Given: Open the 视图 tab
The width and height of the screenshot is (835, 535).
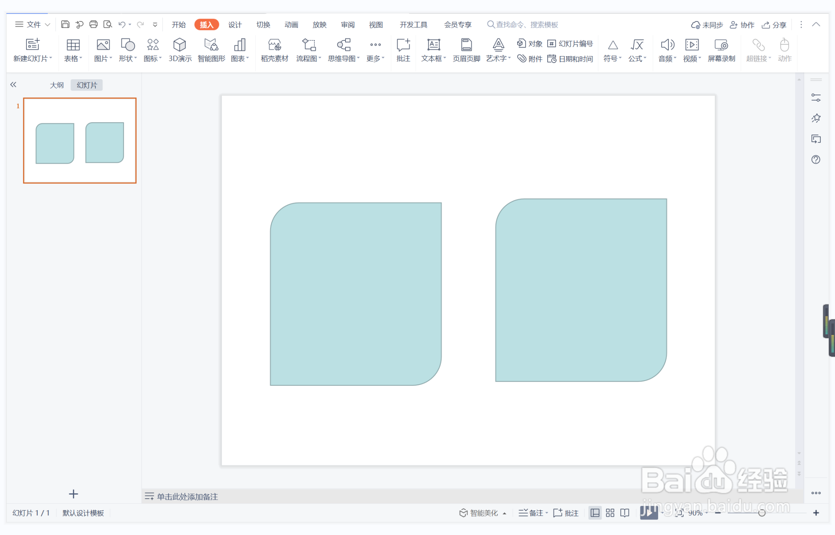Looking at the screenshot, I should pyautogui.click(x=376, y=24).
